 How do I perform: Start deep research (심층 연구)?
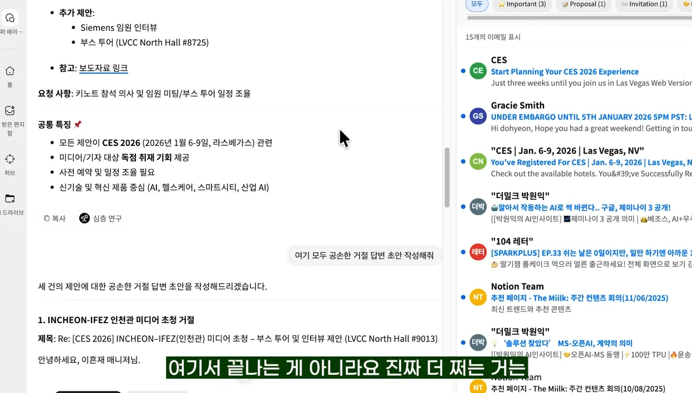click(100, 219)
